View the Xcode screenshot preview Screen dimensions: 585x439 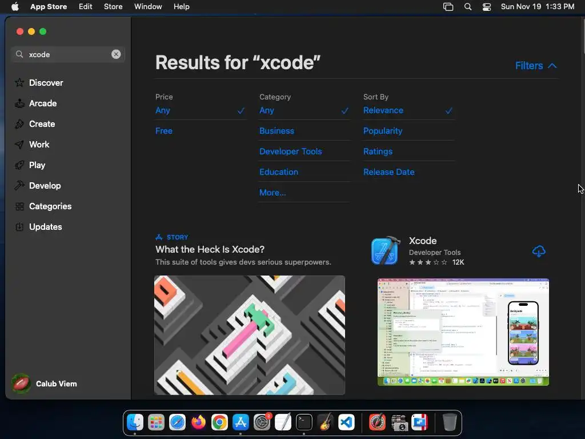pyautogui.click(x=463, y=332)
